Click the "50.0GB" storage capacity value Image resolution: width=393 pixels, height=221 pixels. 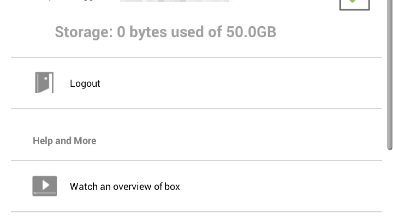251,32
